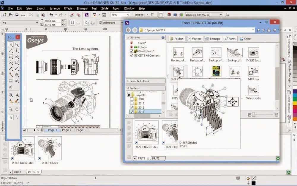The width and height of the screenshot is (297, 186).
Task: Click the Print icon
Action: [x=23, y=15]
